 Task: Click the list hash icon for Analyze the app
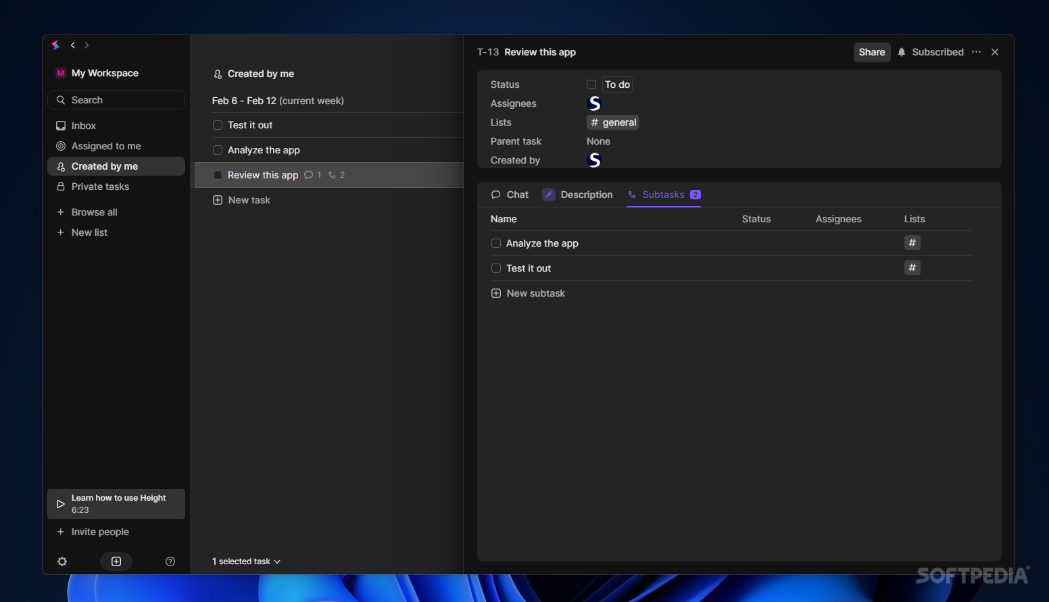click(x=912, y=243)
